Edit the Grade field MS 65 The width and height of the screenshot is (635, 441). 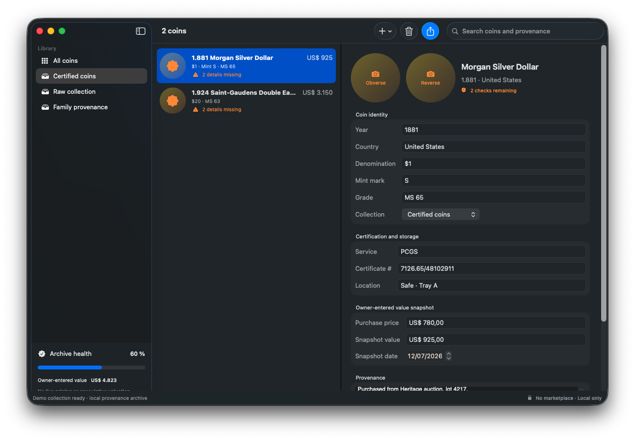[494, 197]
